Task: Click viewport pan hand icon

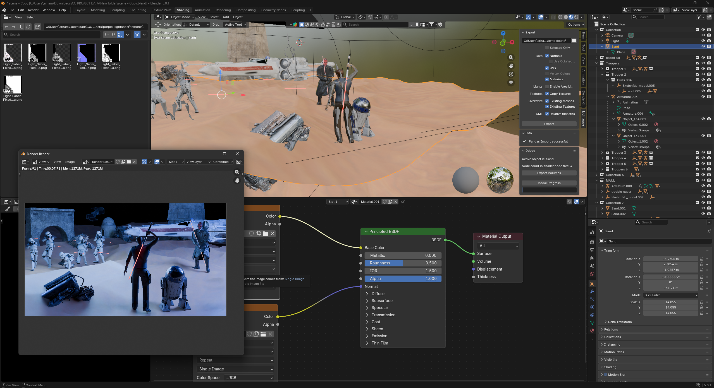Action: click(511, 66)
